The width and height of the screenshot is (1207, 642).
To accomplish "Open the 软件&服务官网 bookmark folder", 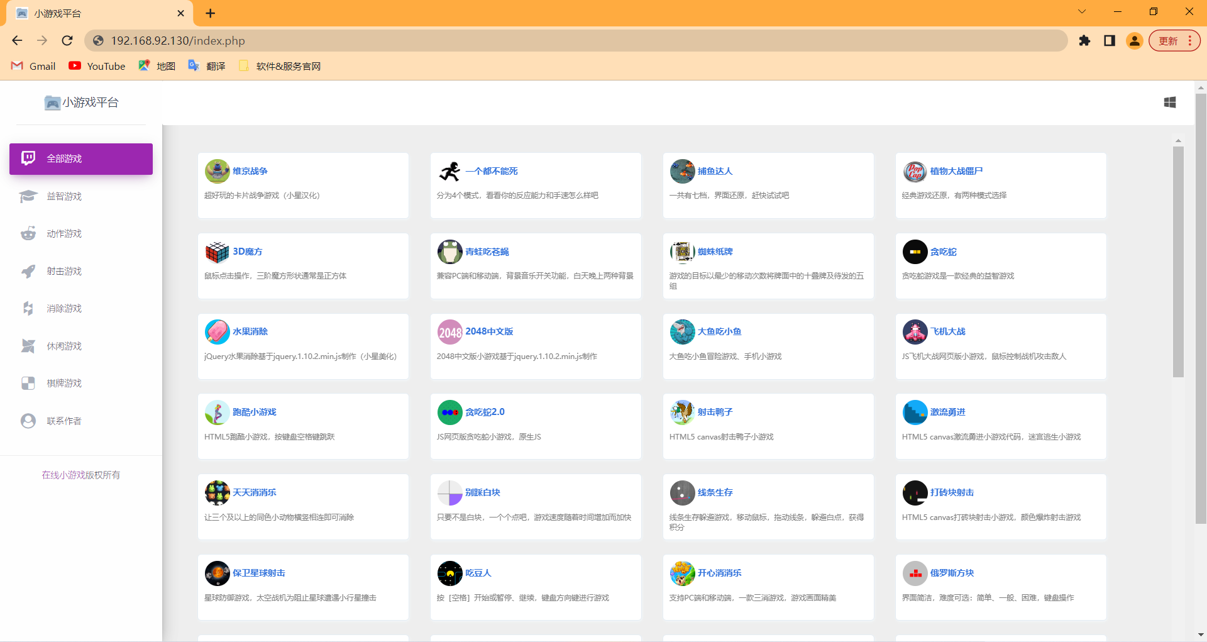I will coord(280,66).
